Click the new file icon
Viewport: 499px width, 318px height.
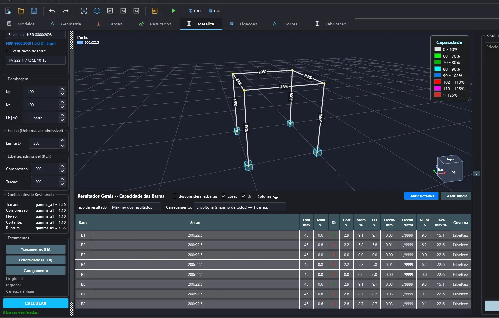click(8, 11)
